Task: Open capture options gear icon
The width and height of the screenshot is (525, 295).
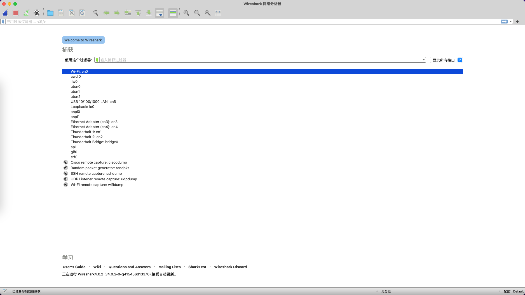Action: click(37, 13)
